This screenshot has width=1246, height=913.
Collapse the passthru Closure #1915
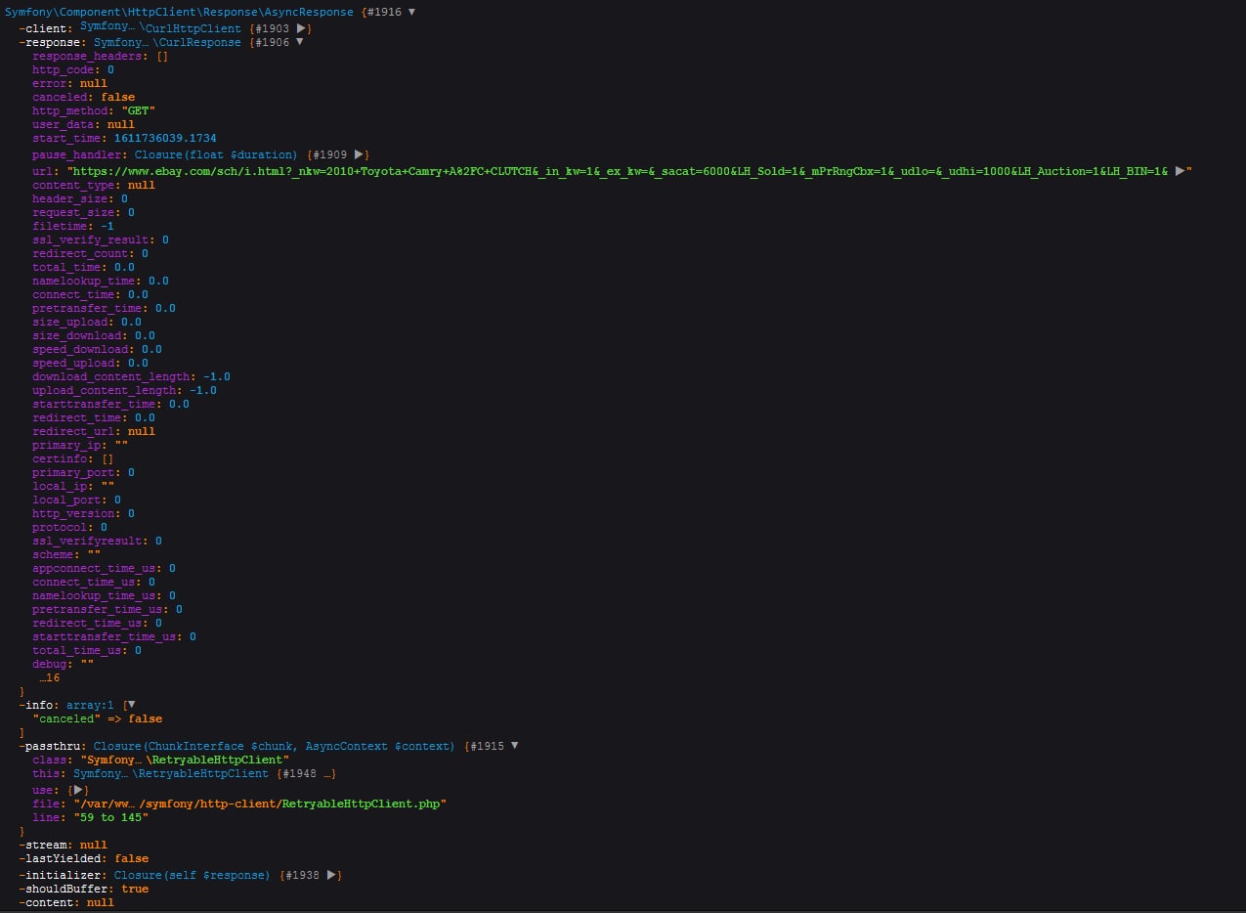pyautogui.click(x=514, y=746)
